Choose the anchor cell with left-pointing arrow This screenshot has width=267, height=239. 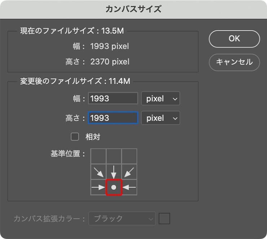tap(130, 187)
